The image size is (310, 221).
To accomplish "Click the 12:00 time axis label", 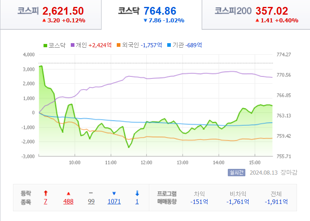I will click(x=146, y=163).
